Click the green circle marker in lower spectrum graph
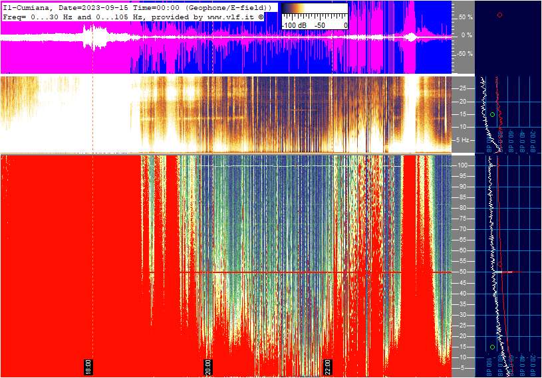 [493, 347]
